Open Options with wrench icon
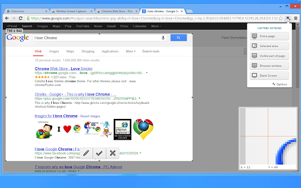Image resolution: width=301 pixels, height=188 pixels. (x=280, y=84)
